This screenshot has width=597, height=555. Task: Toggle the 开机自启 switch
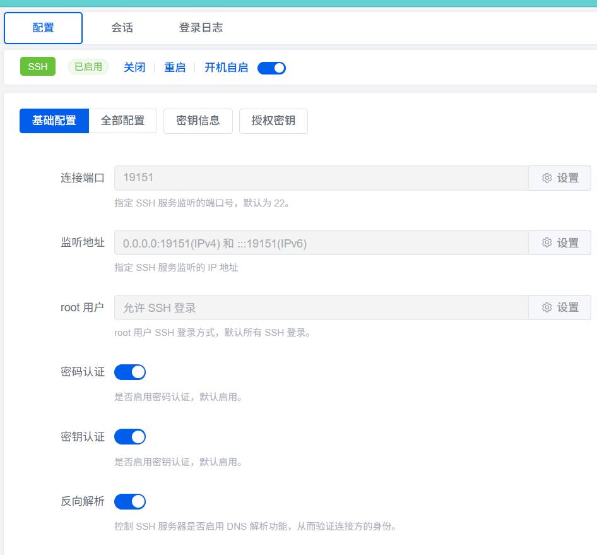(272, 68)
